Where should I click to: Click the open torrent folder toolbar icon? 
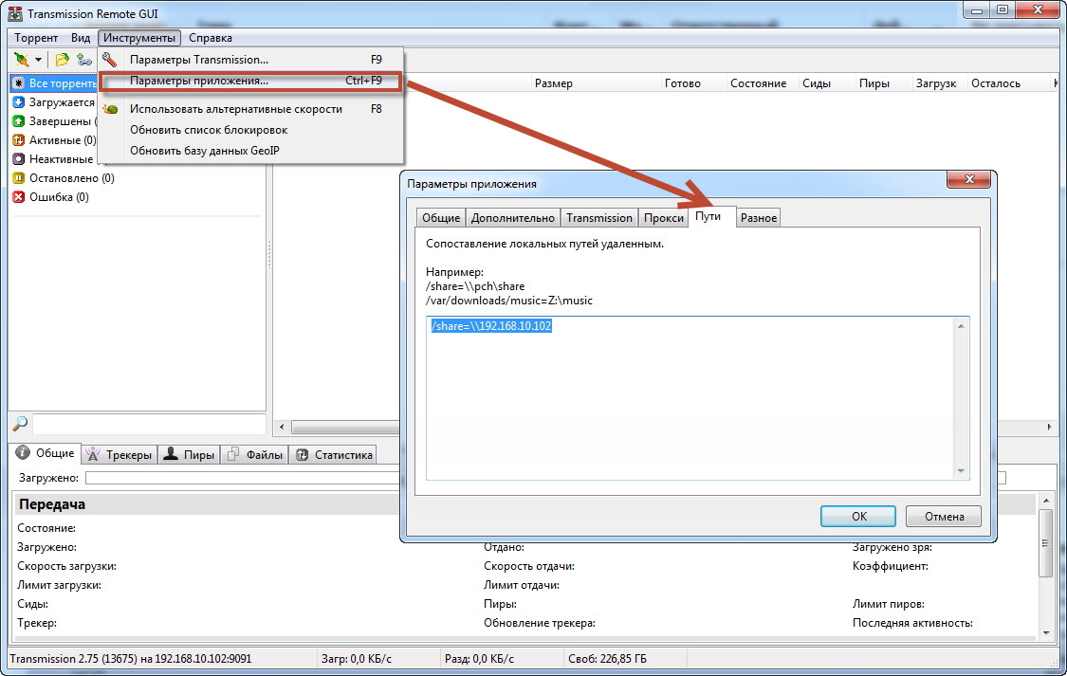point(62,60)
